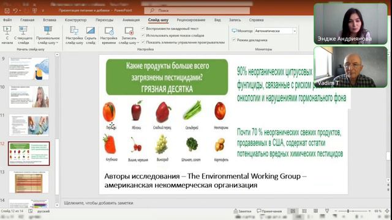
Task: Click zoom in plus in status bar
Action: [369, 211]
